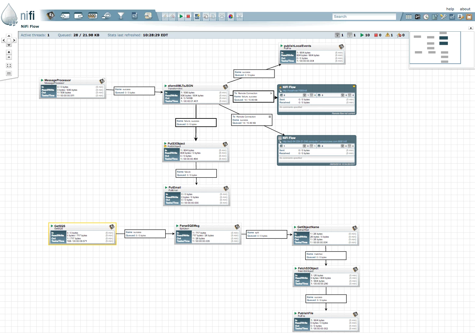
Task: Select the Template toolbar icon
Action: (135, 16)
